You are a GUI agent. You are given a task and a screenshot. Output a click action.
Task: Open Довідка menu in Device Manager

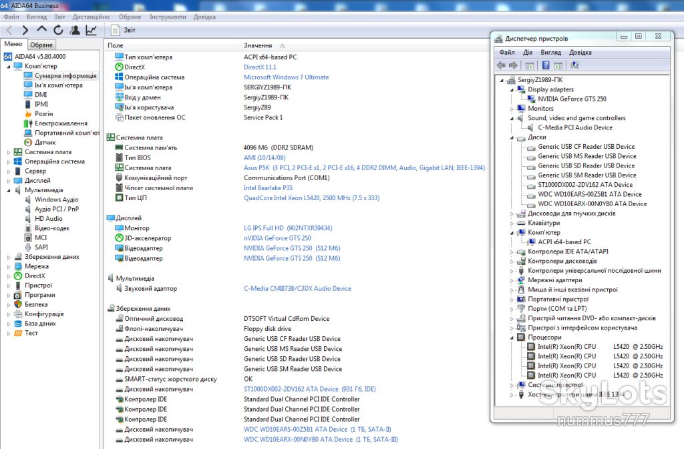pyautogui.click(x=580, y=52)
